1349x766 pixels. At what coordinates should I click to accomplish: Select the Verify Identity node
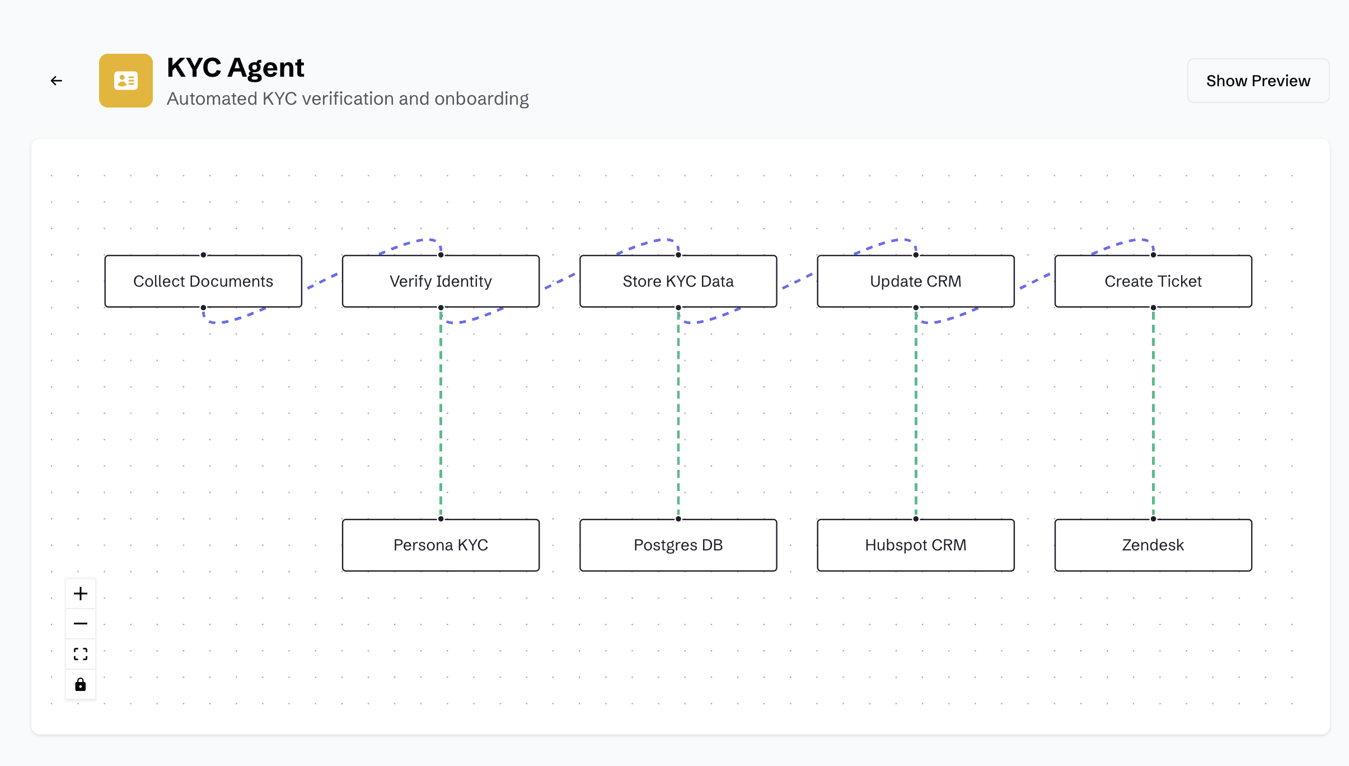coord(441,281)
